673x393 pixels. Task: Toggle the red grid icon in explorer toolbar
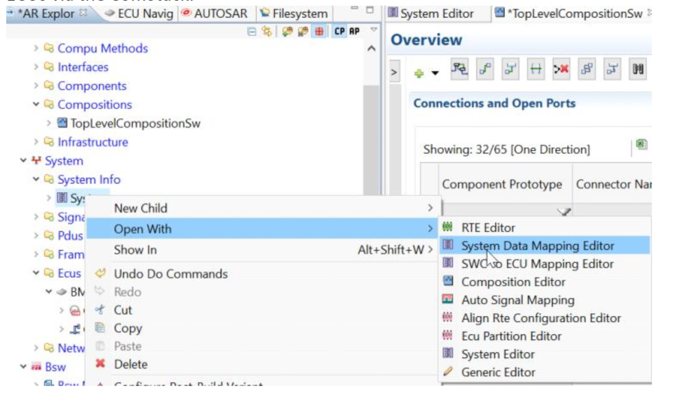pyautogui.click(x=319, y=31)
